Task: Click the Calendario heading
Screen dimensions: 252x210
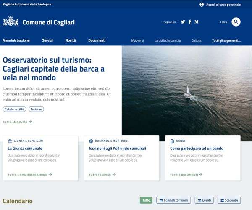Action: pyautogui.click(x=18, y=201)
